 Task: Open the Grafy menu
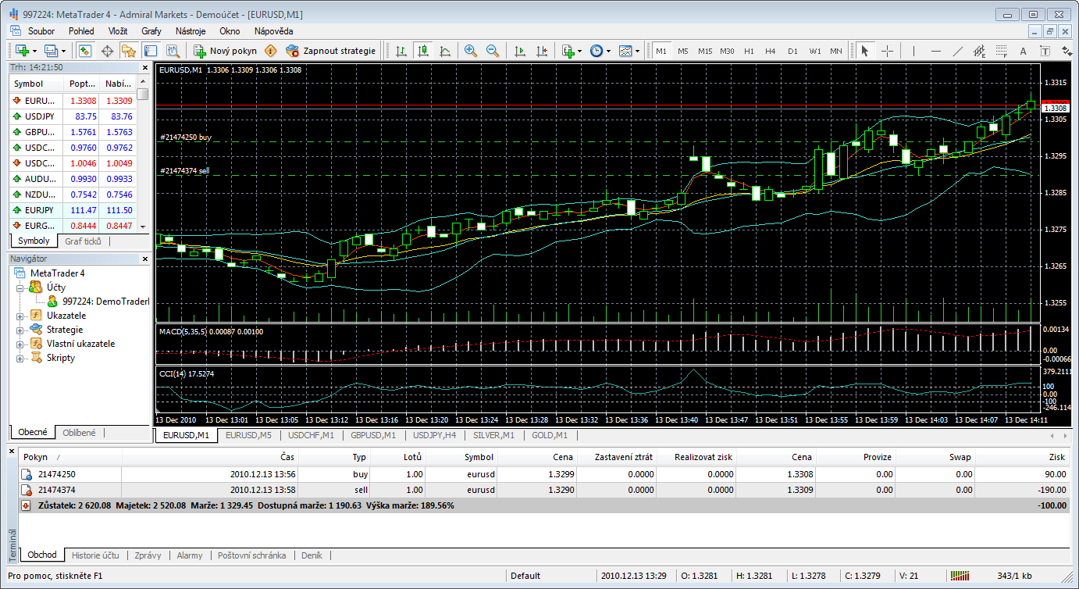coord(151,31)
